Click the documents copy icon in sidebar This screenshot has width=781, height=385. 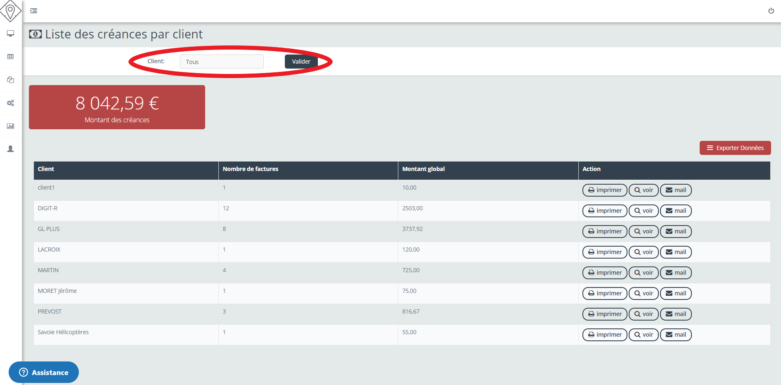pos(11,80)
